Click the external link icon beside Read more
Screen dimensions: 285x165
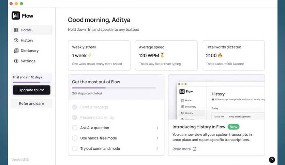[x=195, y=149]
